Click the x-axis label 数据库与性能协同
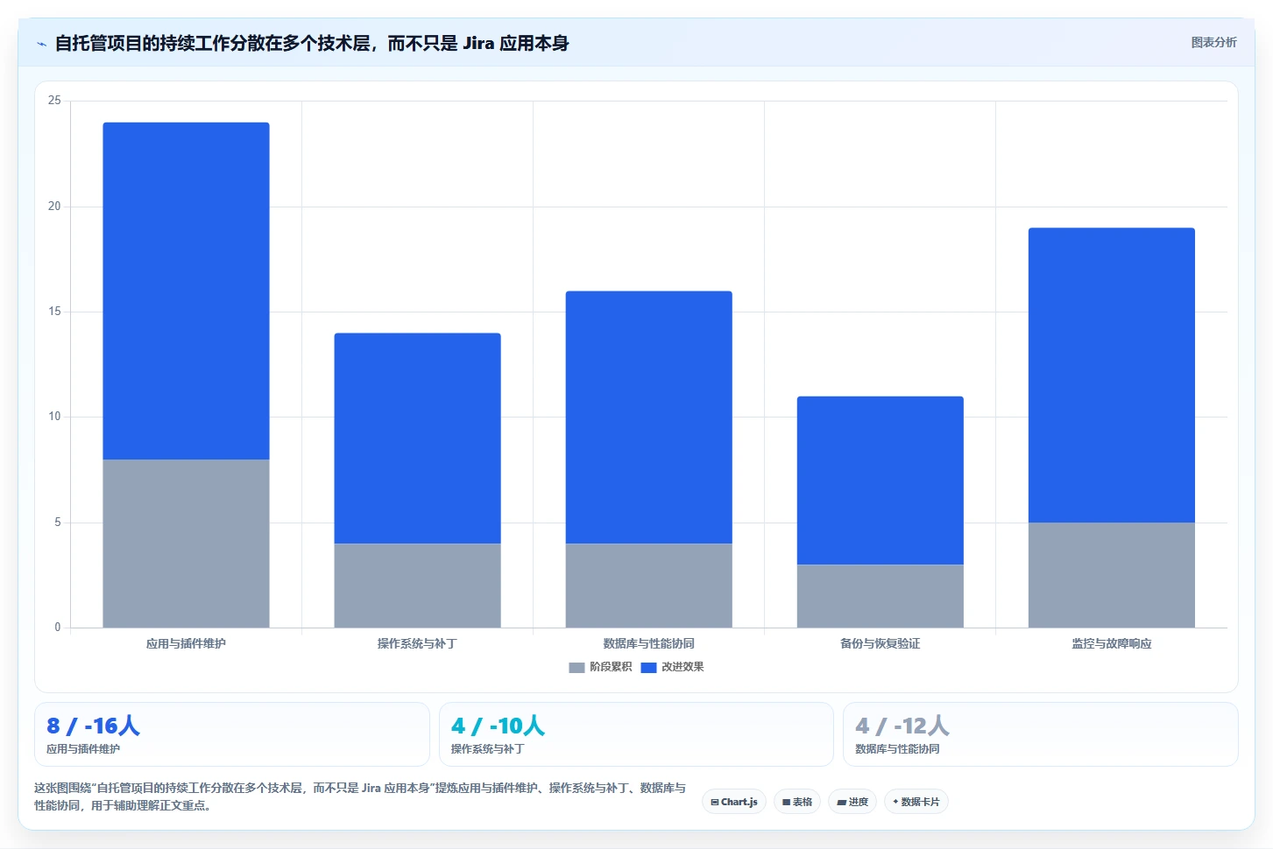This screenshot has width=1273, height=849. click(x=648, y=643)
